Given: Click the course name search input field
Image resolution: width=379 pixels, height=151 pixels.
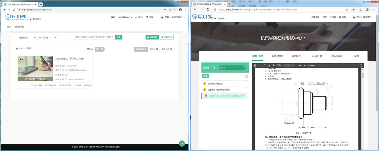Looking at the screenshot, I should click(94, 37).
